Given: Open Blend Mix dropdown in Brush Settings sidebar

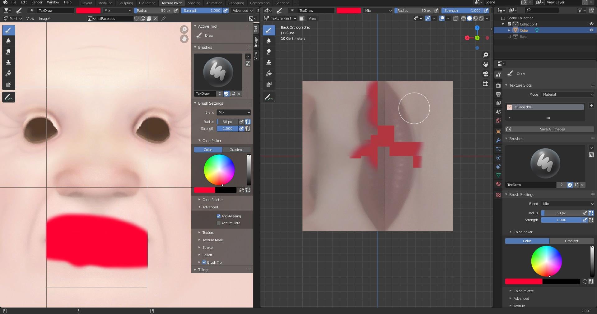Looking at the screenshot, I should (x=234, y=112).
